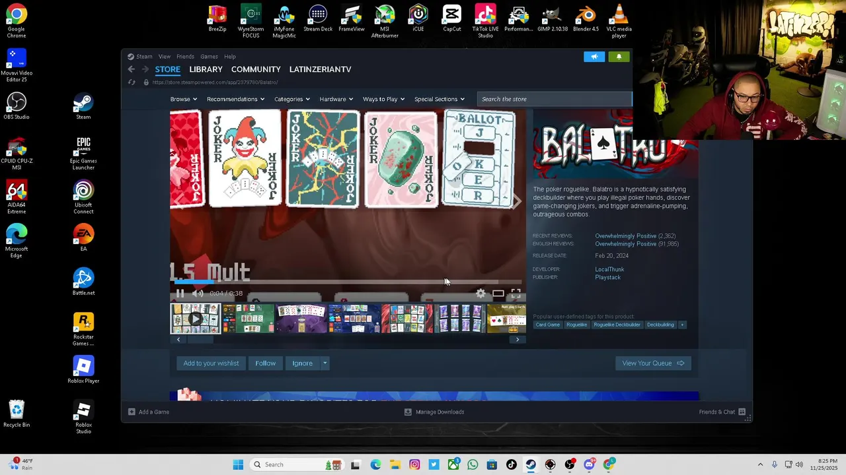
Task: Toggle theater mode on the video player
Action: (498, 293)
